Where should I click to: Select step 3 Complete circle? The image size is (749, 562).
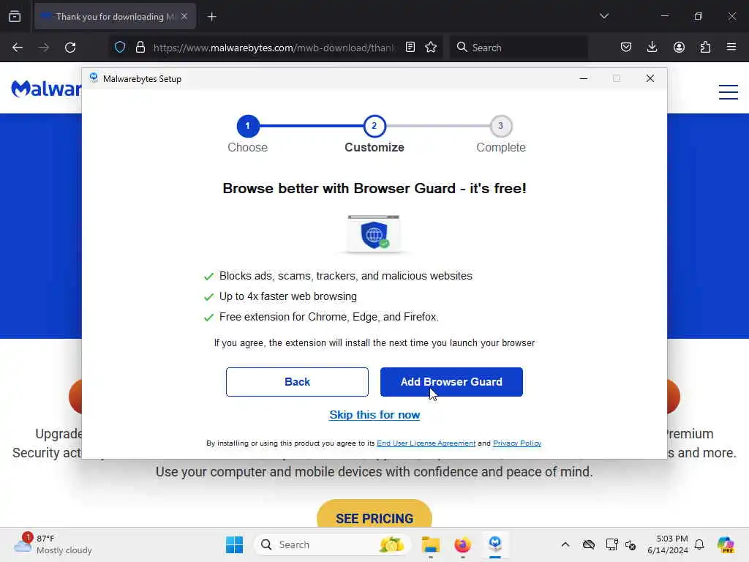(x=500, y=126)
